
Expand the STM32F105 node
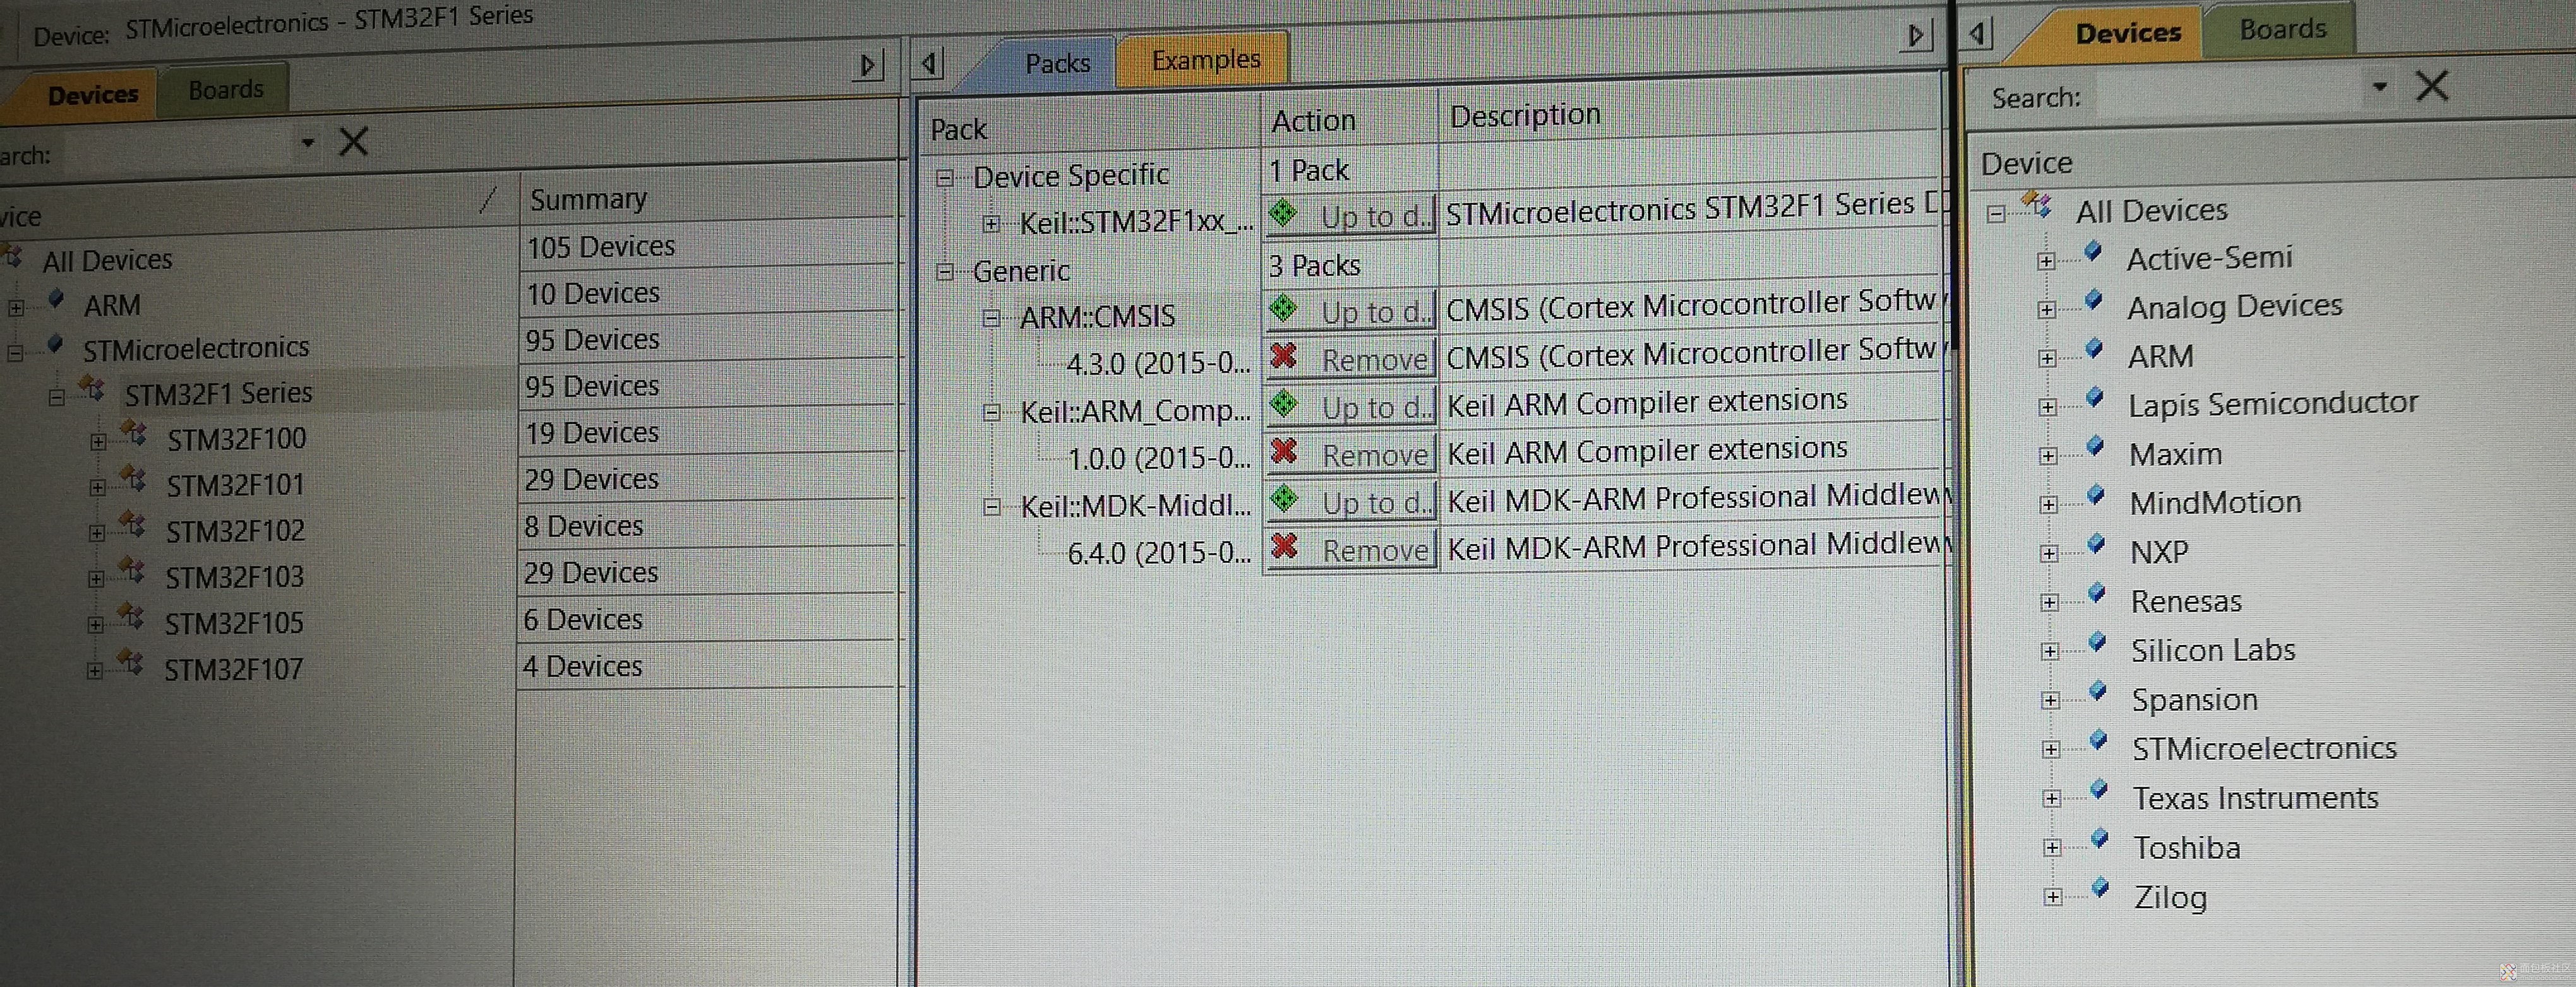pyautogui.click(x=95, y=625)
